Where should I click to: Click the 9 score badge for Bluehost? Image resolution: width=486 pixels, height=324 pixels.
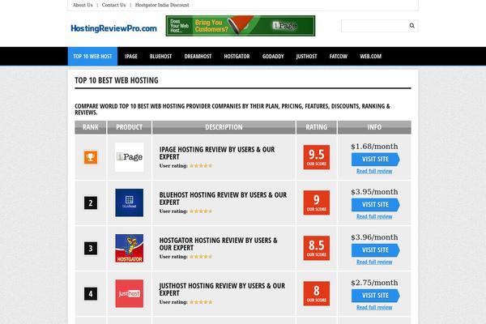[x=317, y=202]
